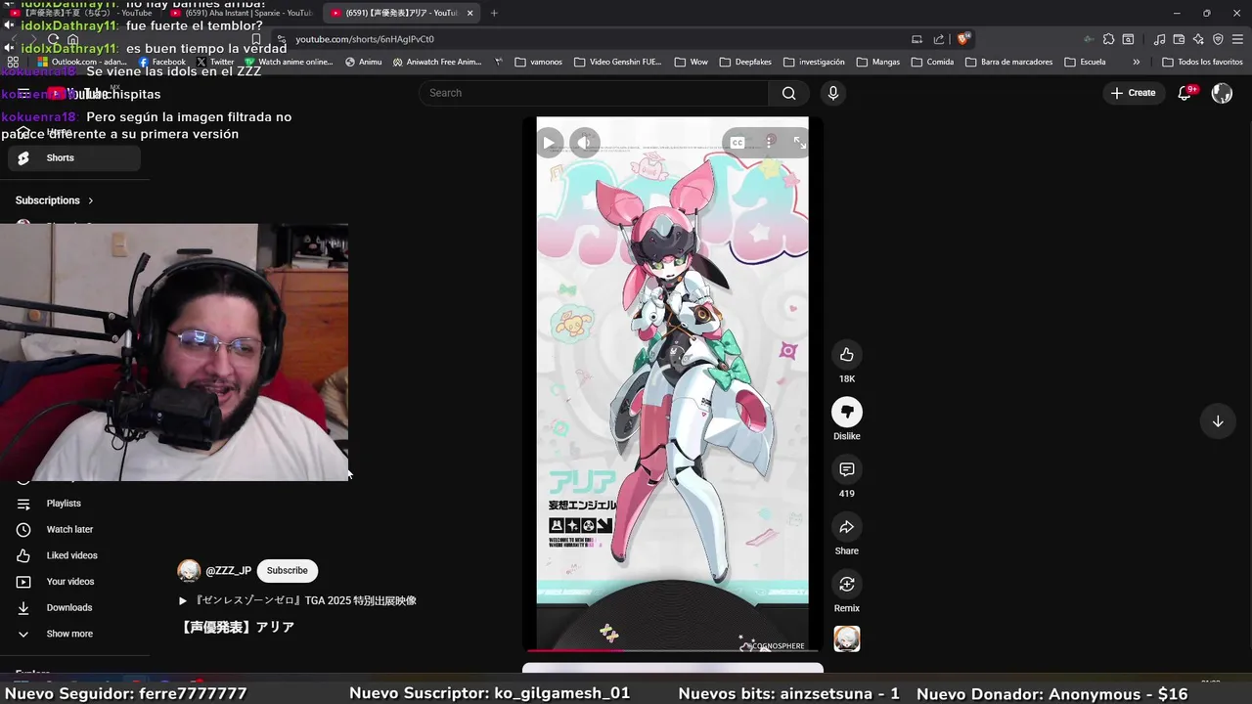Click the address bar URL youtube.com/shorts
The height and width of the screenshot is (704, 1252).
[365, 39]
